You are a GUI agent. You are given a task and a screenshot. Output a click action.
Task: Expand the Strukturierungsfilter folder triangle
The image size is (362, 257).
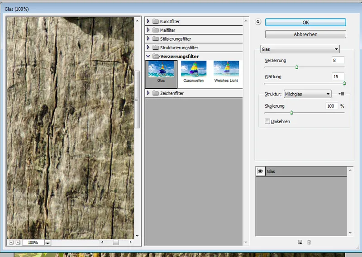point(148,48)
